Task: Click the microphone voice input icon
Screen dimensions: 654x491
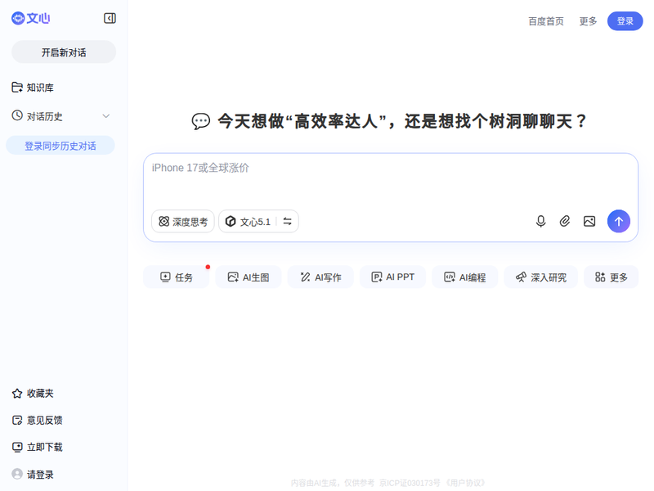Action: [x=540, y=221]
